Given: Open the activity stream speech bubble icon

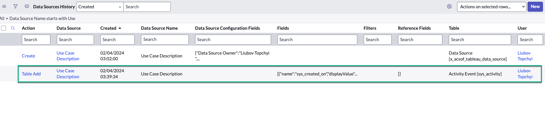Looking at the screenshot, I should pyautogui.click(x=27, y=7).
